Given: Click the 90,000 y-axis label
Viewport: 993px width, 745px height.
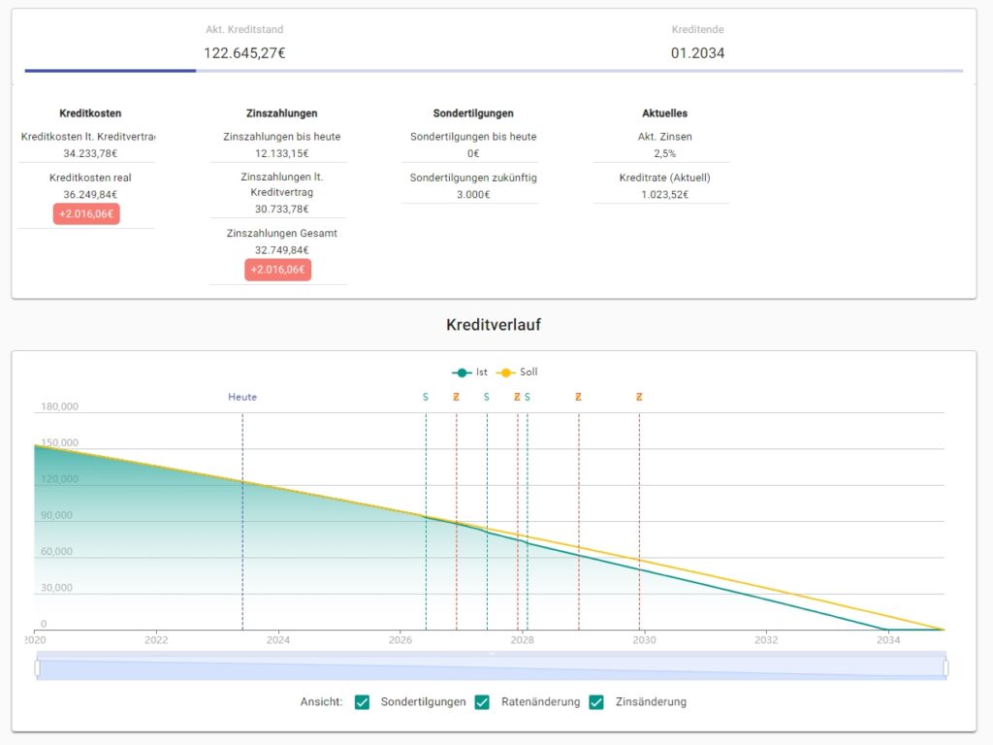Looking at the screenshot, I should 56,516.
